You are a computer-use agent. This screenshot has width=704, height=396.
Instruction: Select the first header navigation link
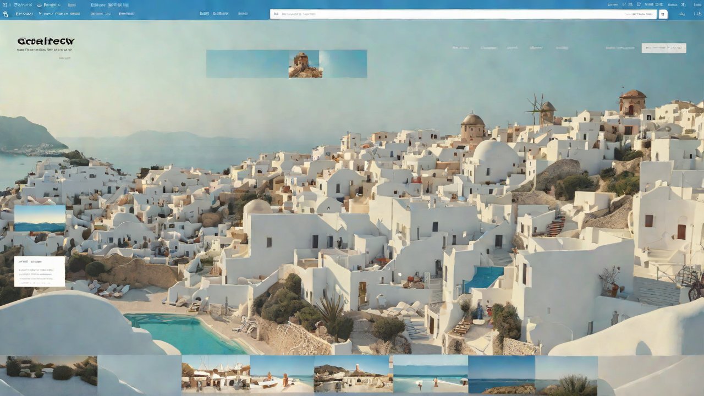[x=460, y=48]
